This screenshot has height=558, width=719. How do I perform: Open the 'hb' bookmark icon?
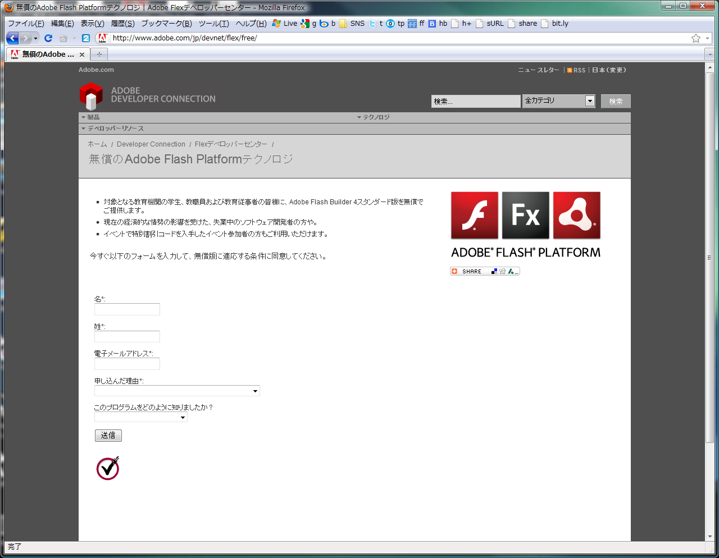438,24
